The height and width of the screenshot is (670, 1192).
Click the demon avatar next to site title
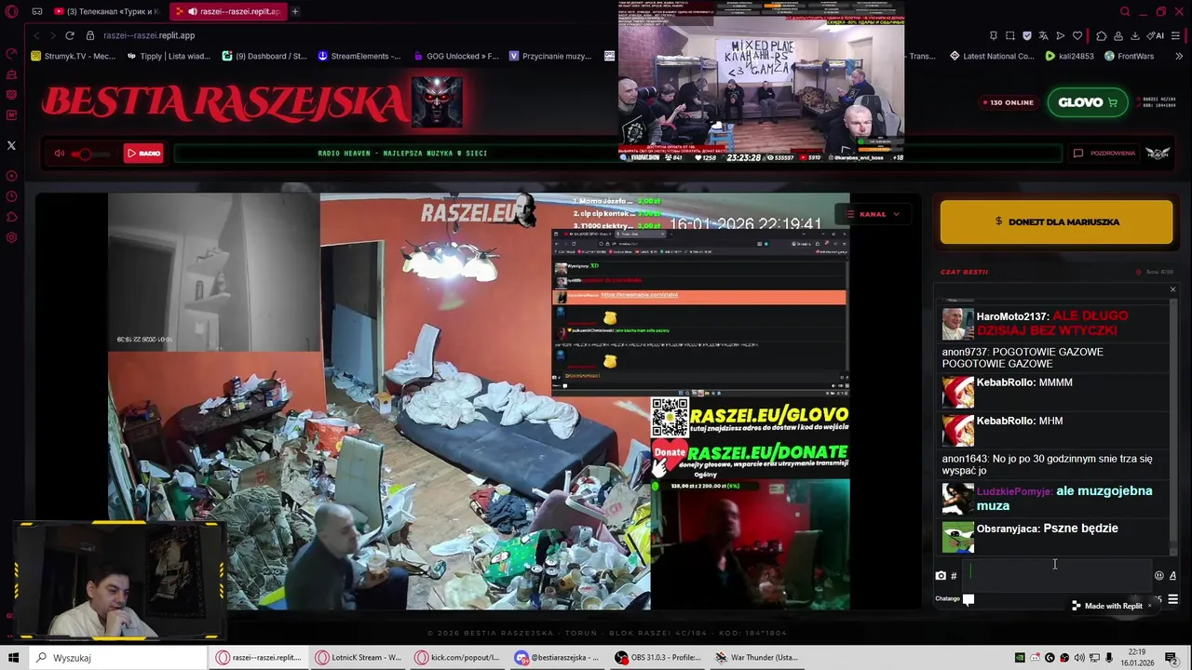point(437,100)
